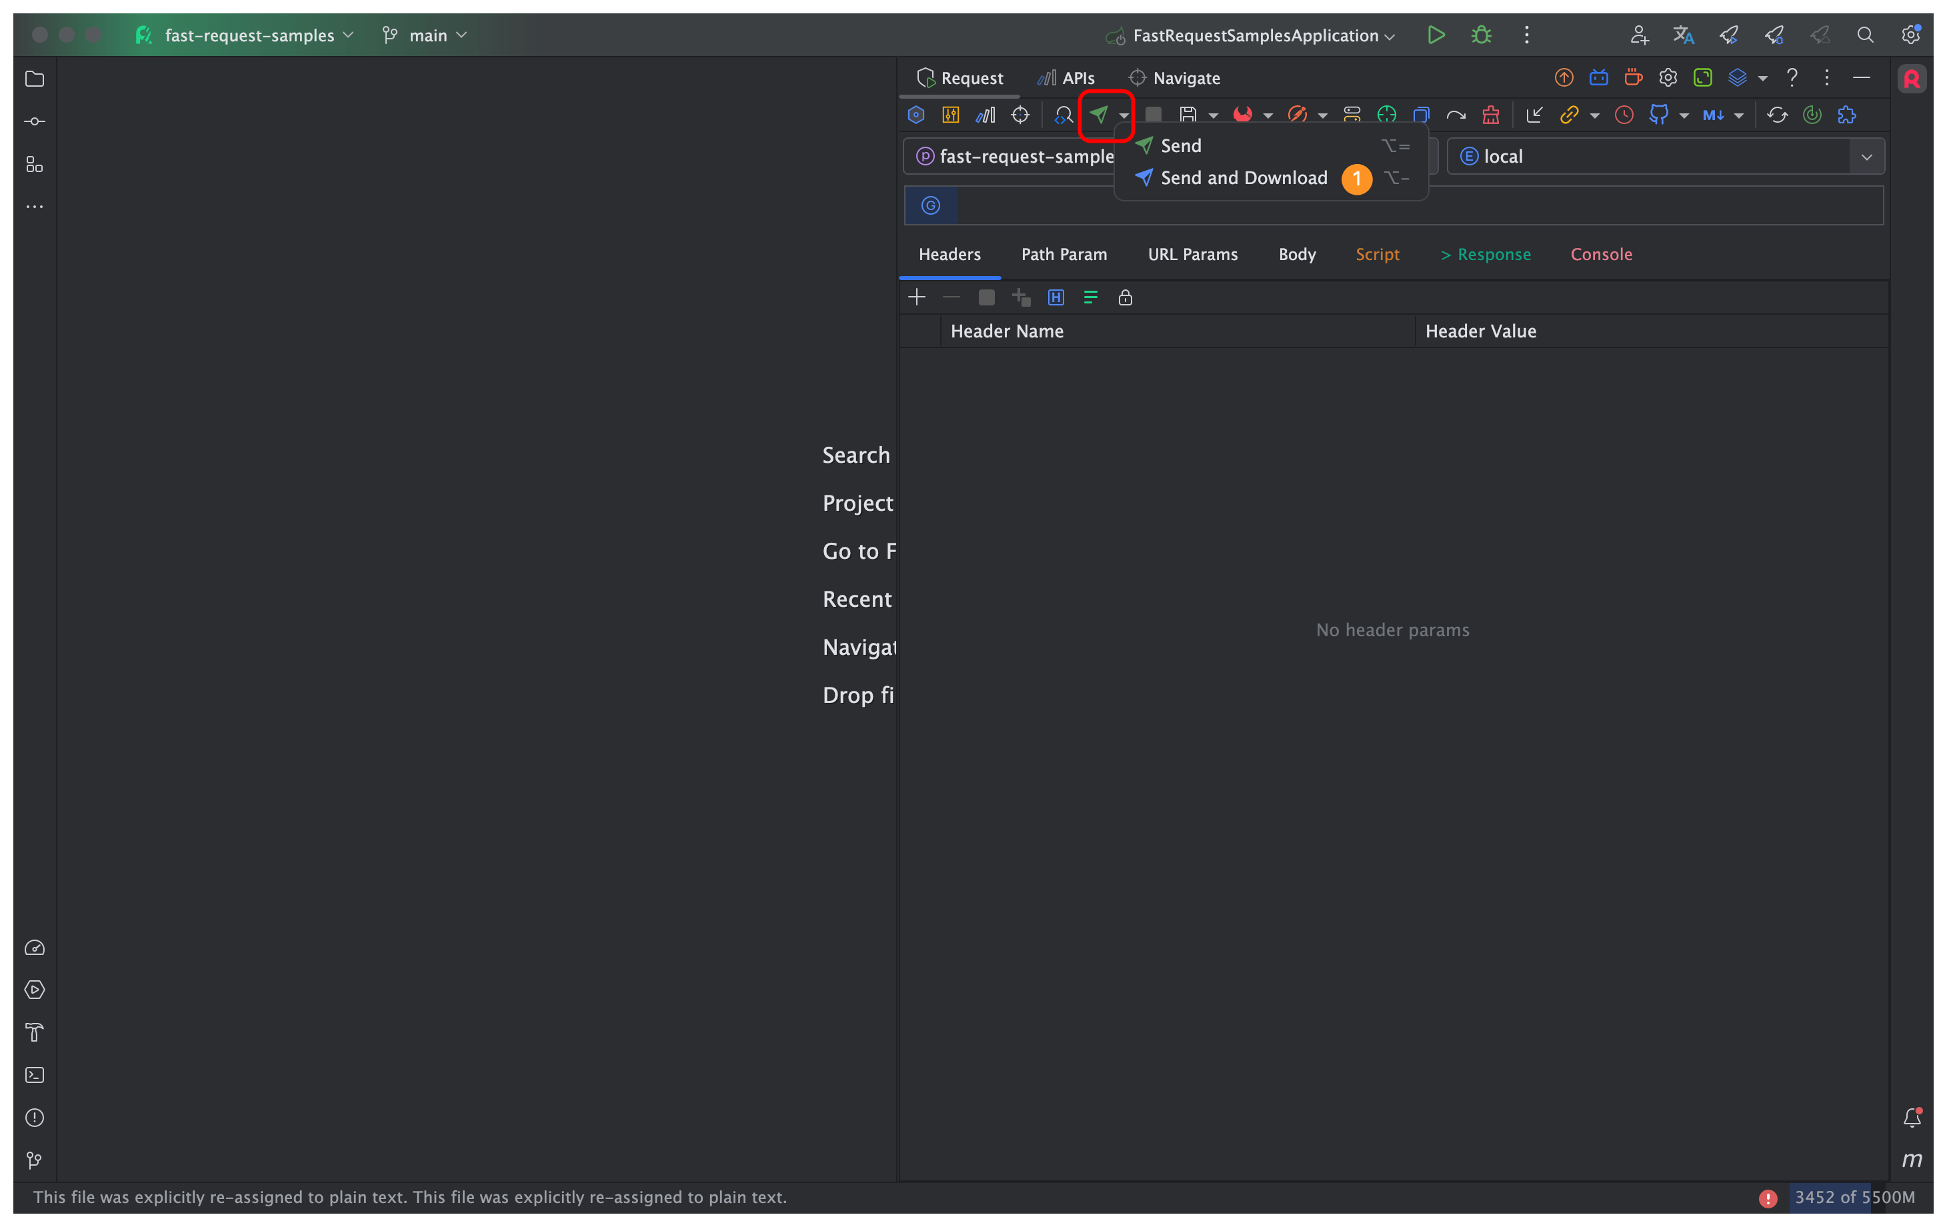Screen dimensions: 1947x1227
Task: Click the memory indicator showing 3452 of 5500M
Action: (1854, 1198)
